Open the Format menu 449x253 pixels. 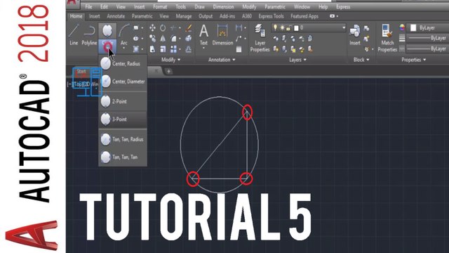(160, 7)
